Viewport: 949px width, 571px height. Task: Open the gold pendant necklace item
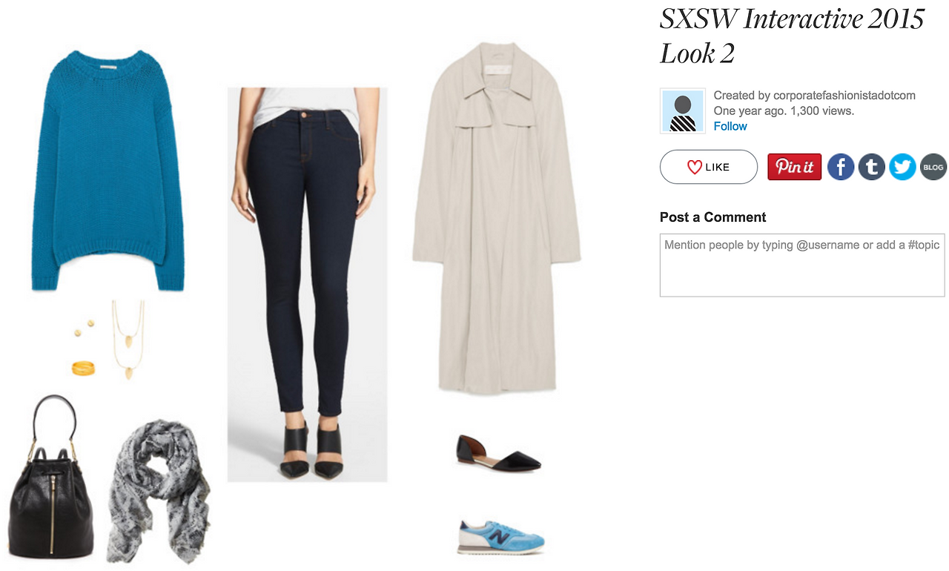128,340
